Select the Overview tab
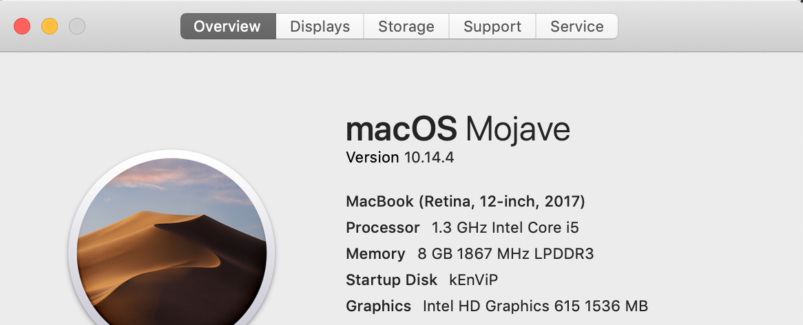This screenshot has height=325, width=803. coord(228,26)
